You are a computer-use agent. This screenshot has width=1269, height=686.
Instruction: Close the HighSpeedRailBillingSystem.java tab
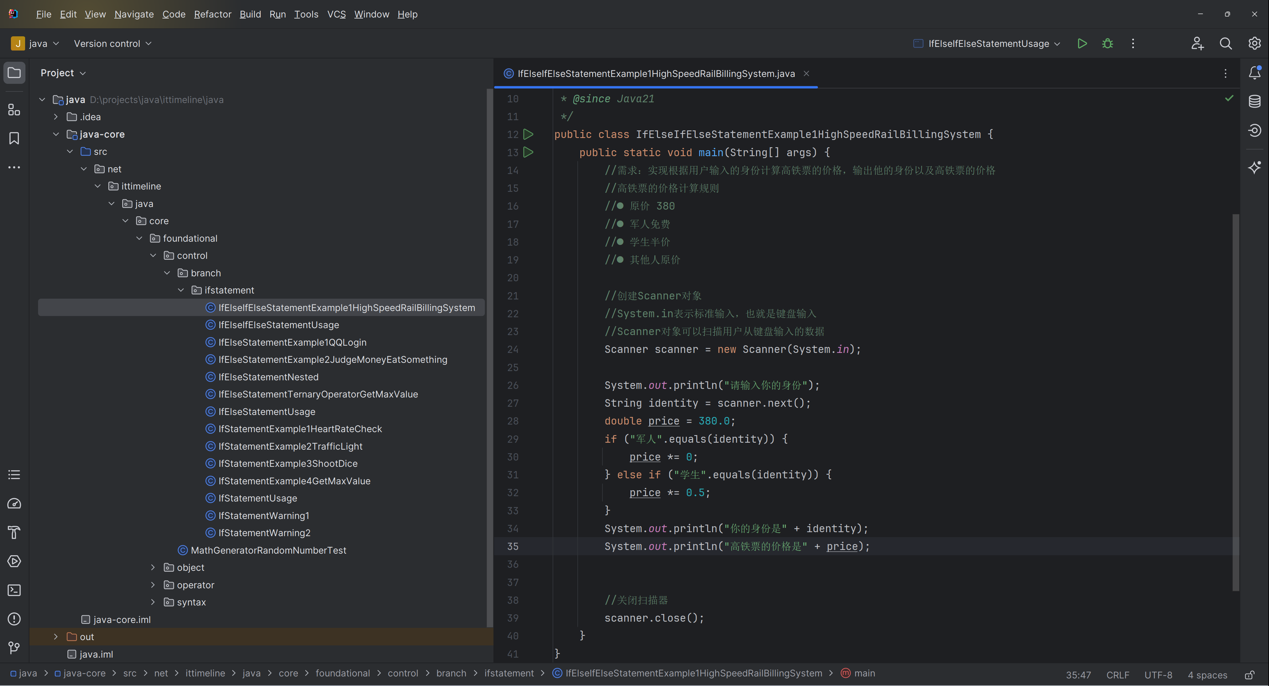[807, 73]
